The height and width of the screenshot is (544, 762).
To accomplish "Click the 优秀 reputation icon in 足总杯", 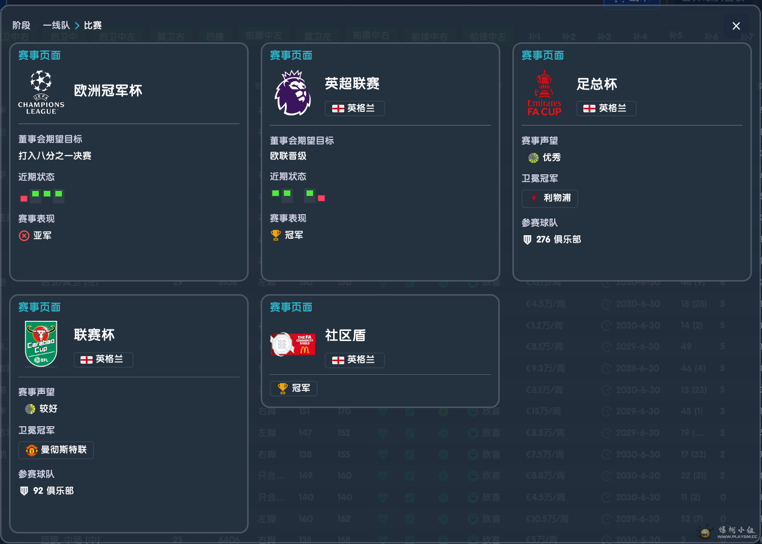I will (x=534, y=158).
